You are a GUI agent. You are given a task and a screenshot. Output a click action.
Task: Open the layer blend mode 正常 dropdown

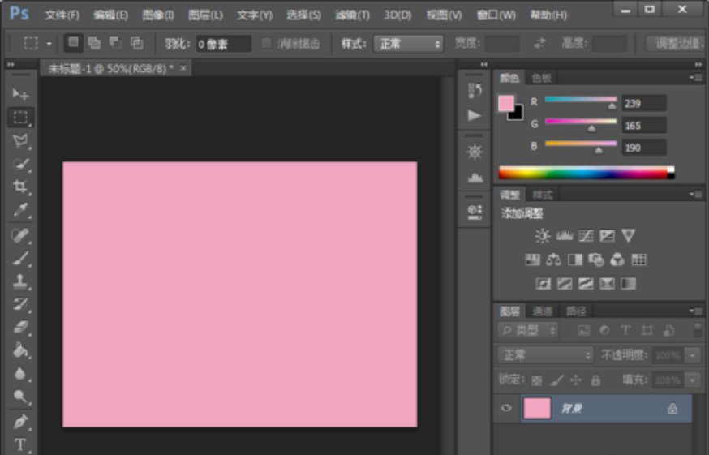pos(545,355)
